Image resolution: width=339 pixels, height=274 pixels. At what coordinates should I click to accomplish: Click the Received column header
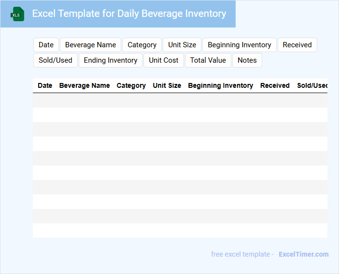[x=275, y=85]
